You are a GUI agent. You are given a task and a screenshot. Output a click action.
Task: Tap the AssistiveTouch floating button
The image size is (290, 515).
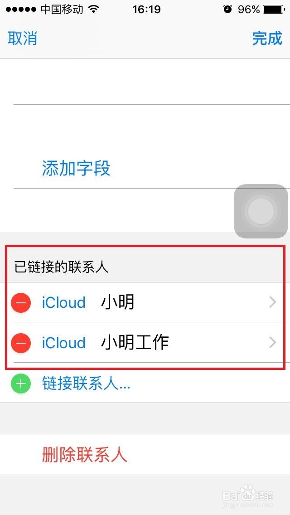[x=261, y=211]
